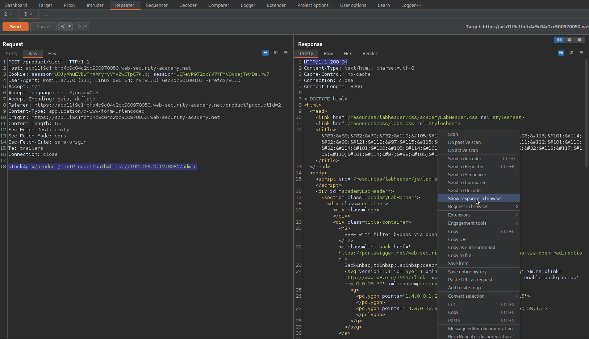Open the Response editor hamburger menu
Screen dimensions: 589x339
pyautogui.click(x=581, y=53)
